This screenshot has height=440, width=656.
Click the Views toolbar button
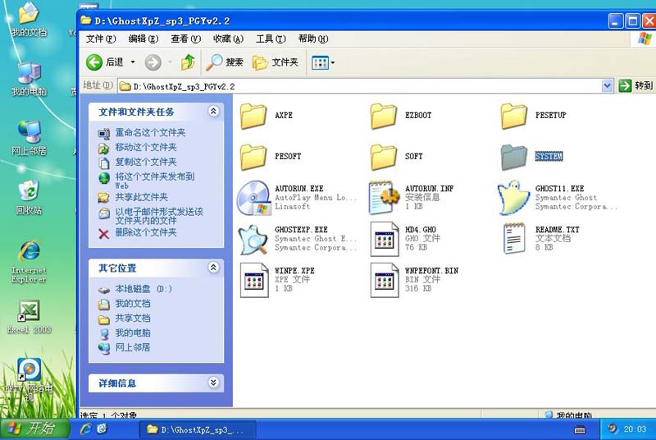pos(320,62)
